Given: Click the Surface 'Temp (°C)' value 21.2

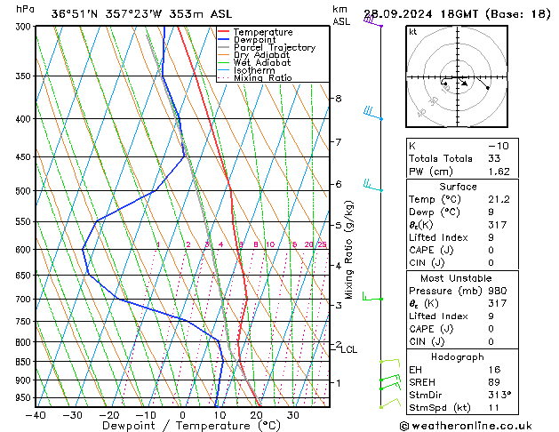Looking at the screenshot, I should click(499, 199).
